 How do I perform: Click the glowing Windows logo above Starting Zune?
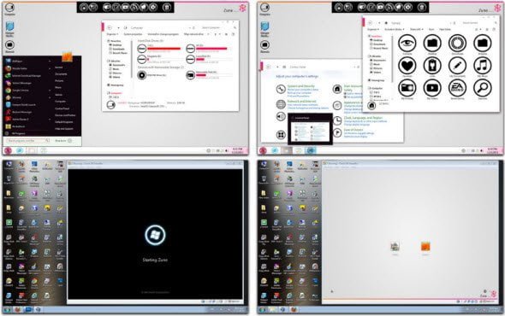click(155, 235)
